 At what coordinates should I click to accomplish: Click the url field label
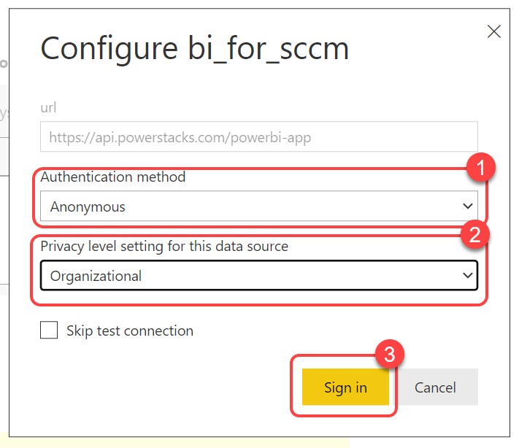48,107
